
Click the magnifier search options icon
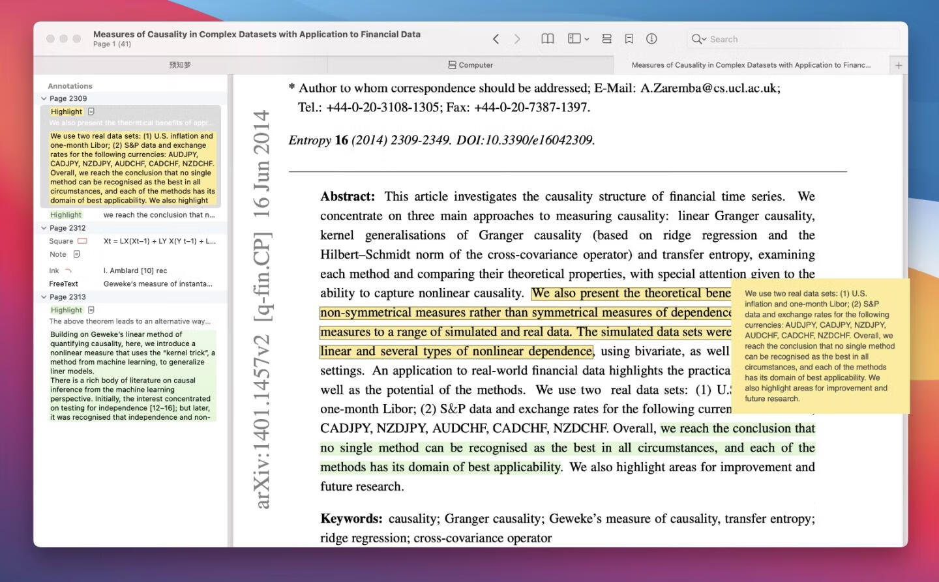coord(698,39)
